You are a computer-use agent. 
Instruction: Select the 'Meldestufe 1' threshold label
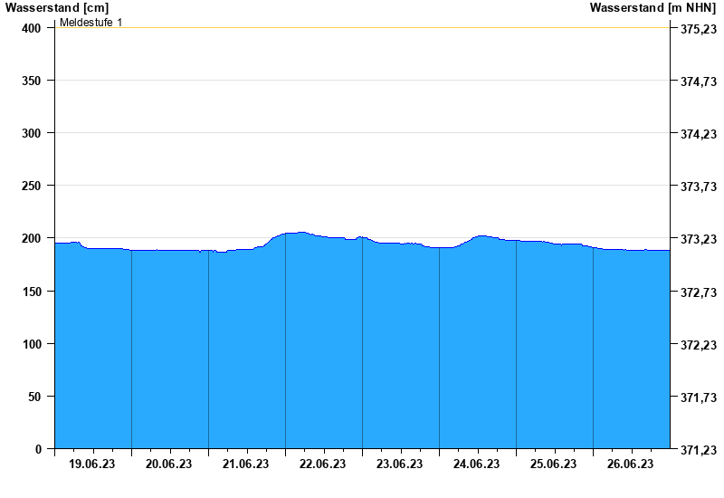pyautogui.click(x=90, y=22)
